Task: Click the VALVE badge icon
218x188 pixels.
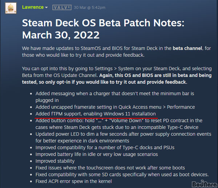Action: click(62, 8)
